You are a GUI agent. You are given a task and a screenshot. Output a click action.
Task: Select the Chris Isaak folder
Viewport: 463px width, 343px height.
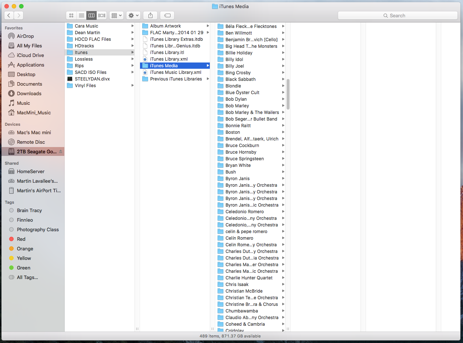tap(251, 285)
